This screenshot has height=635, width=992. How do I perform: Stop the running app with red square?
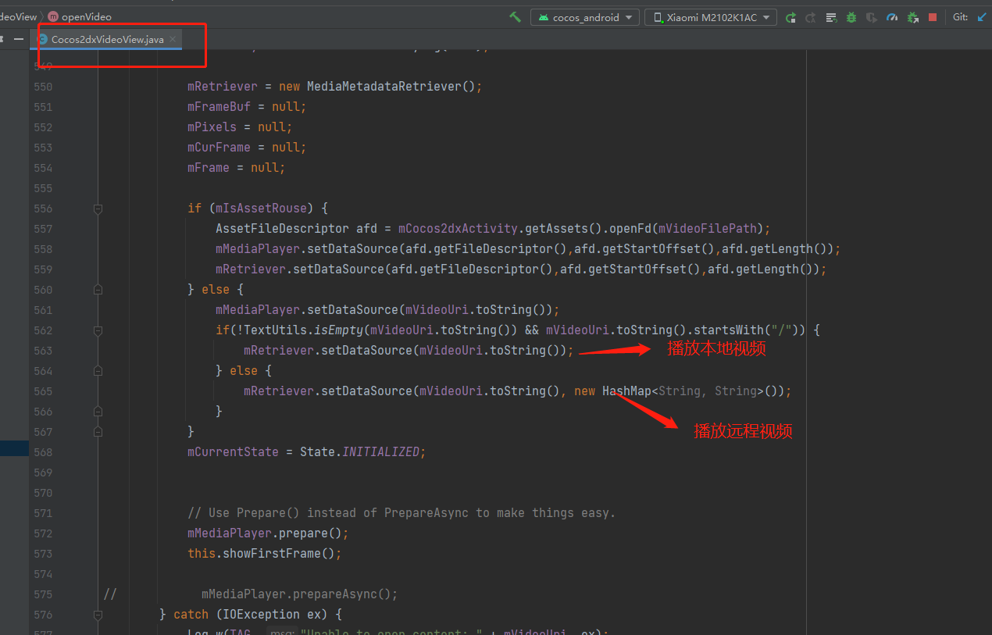coord(933,17)
